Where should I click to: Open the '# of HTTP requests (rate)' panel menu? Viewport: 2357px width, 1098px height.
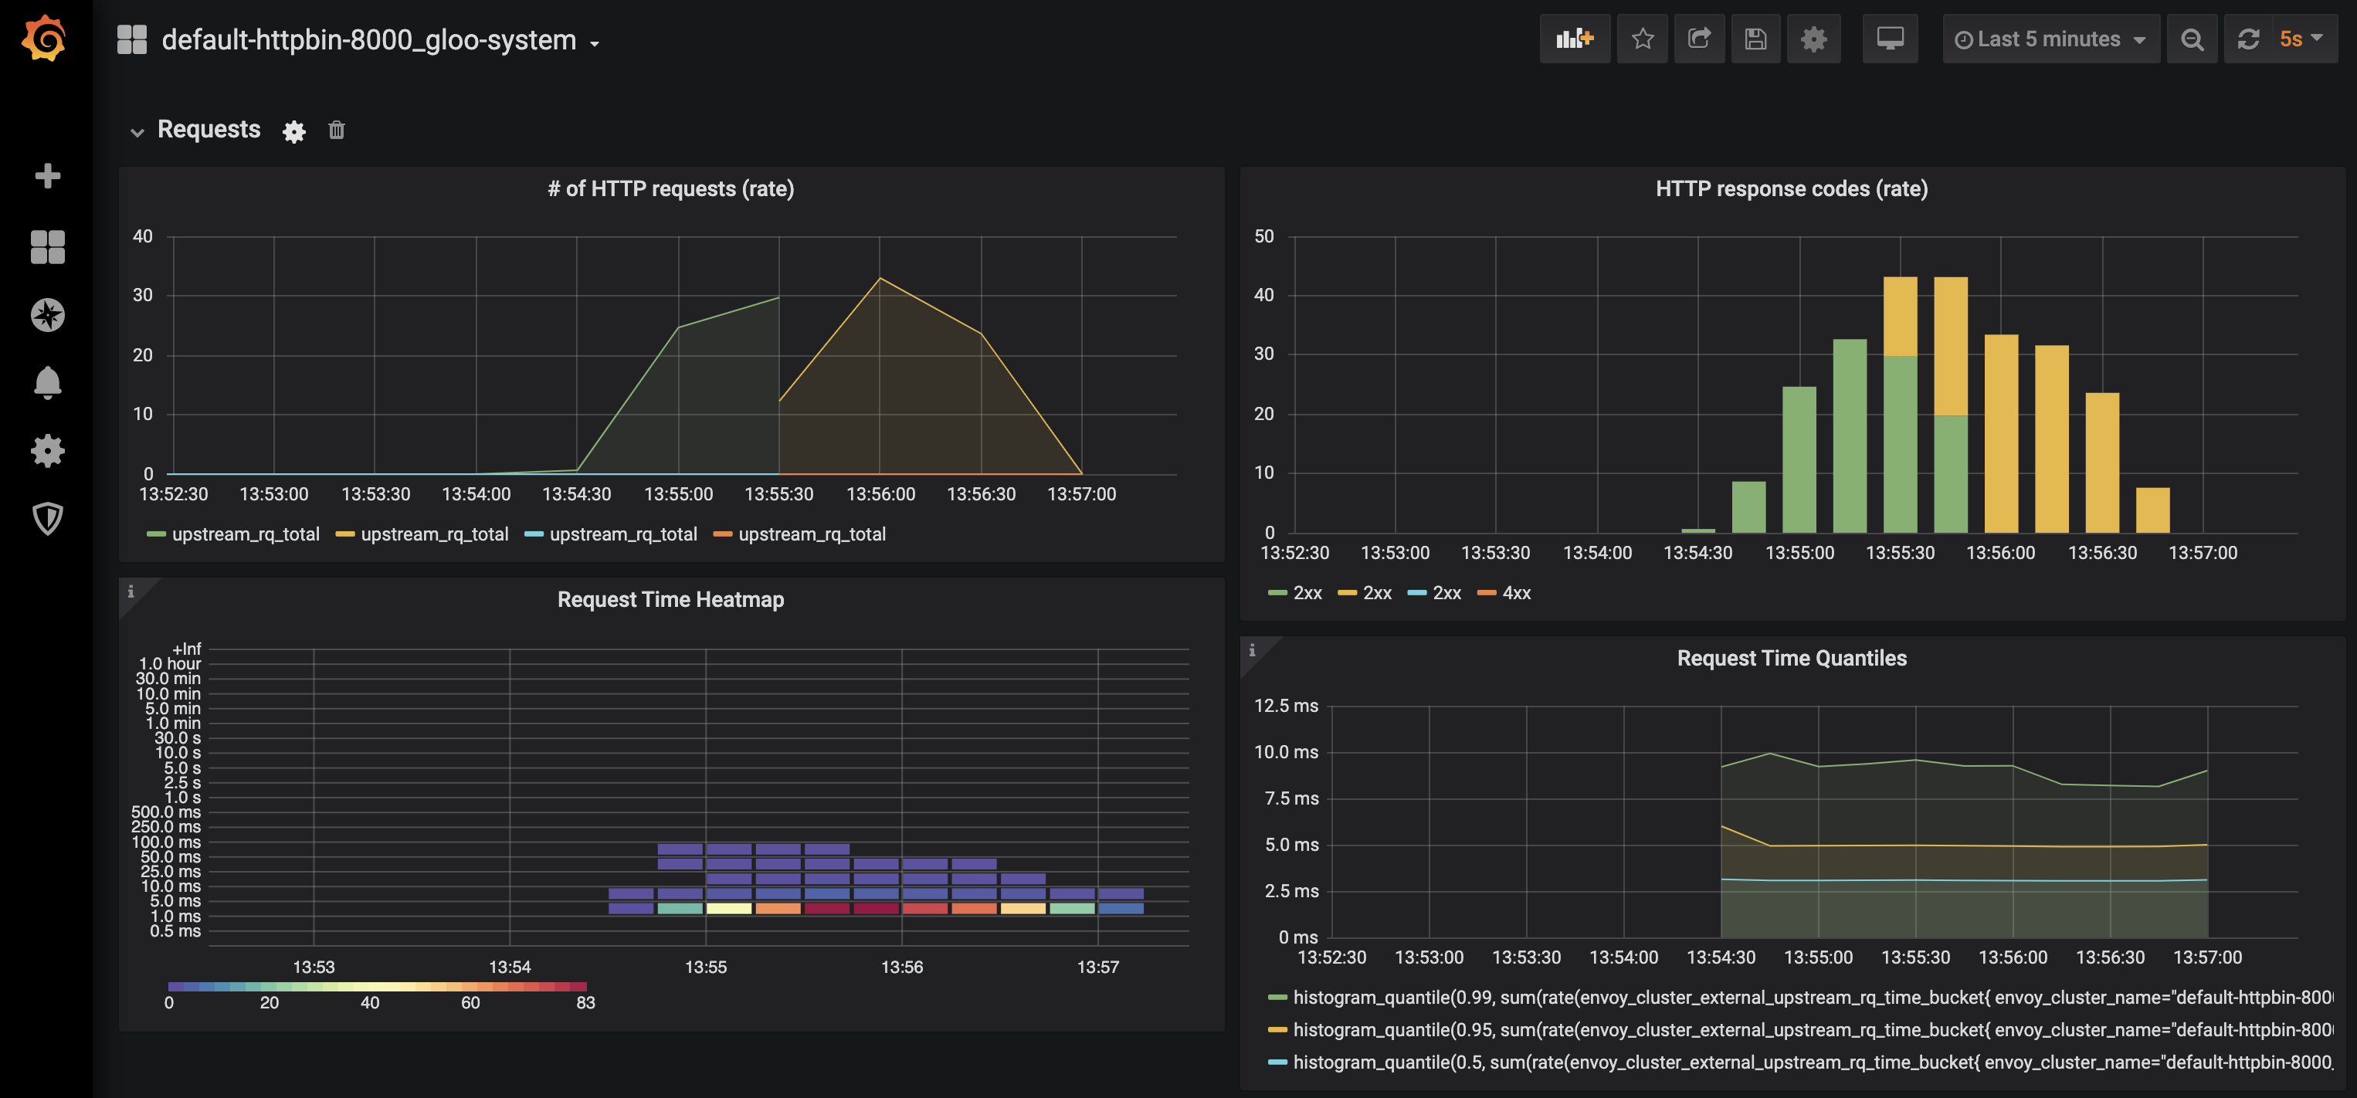tap(670, 188)
